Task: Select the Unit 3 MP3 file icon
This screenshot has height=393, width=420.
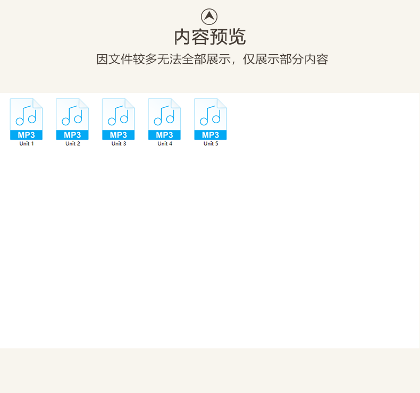Action: 119,119
